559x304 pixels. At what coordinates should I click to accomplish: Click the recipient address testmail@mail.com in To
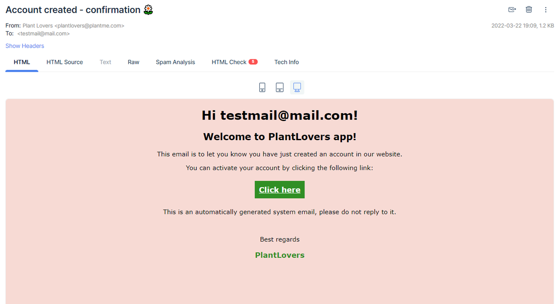coord(44,33)
